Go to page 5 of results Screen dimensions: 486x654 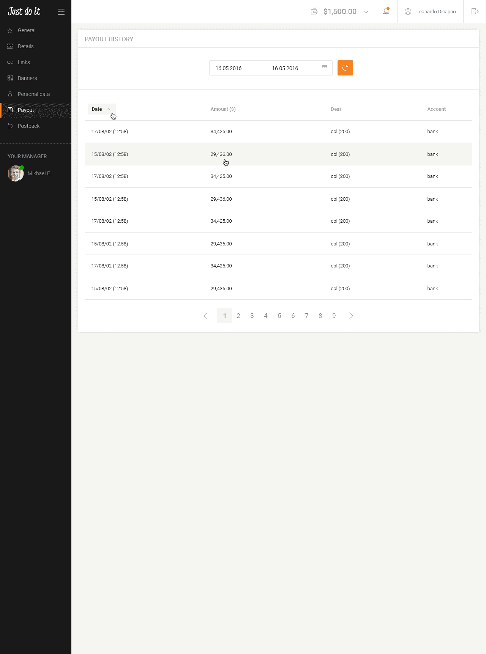pyautogui.click(x=279, y=316)
